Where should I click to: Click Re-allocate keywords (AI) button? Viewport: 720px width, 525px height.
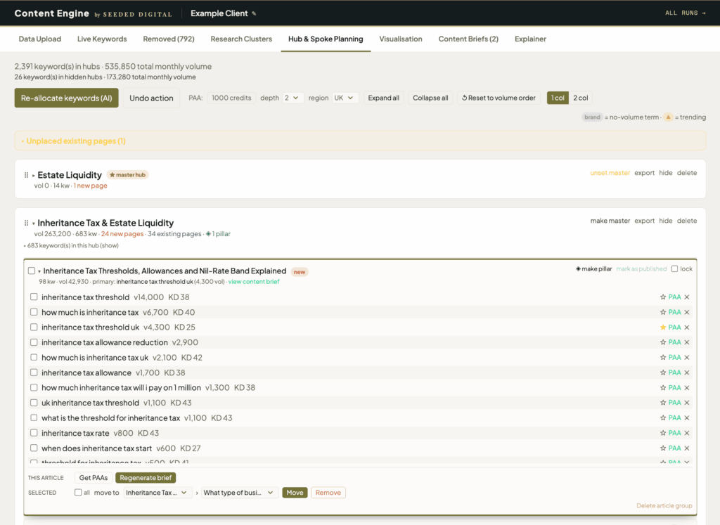coord(67,98)
